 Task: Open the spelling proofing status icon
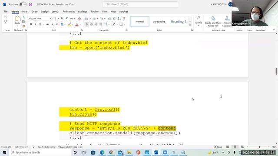[33, 147]
